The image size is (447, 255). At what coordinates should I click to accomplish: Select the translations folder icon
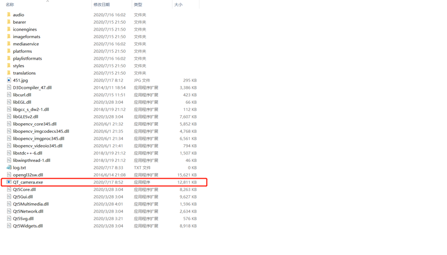9,73
